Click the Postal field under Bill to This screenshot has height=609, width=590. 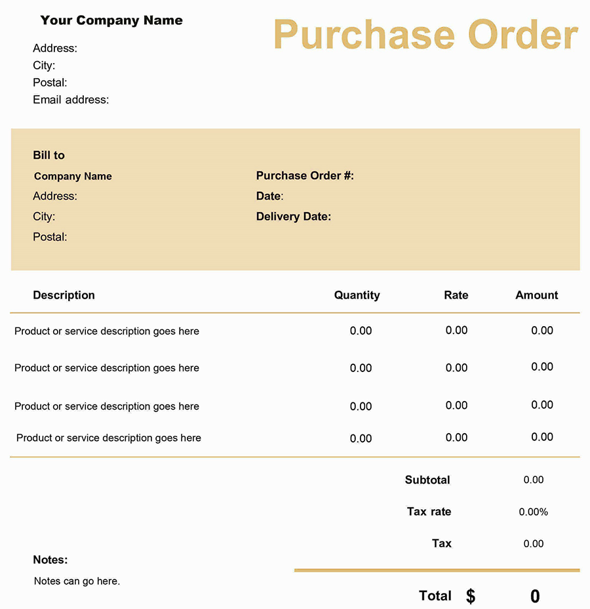pyautogui.click(x=50, y=237)
